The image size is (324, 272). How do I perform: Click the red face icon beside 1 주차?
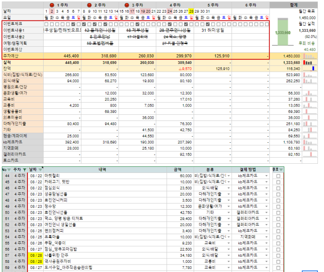coord(52,5)
